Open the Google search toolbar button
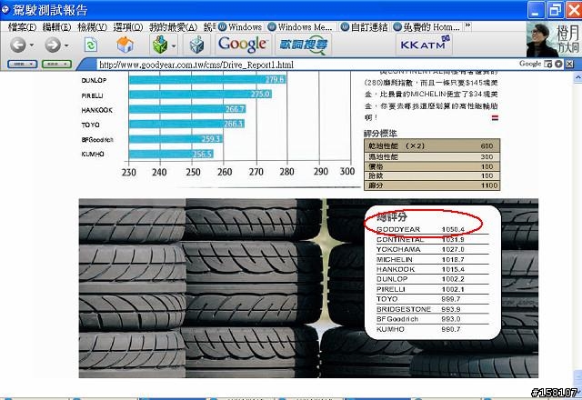582x400 pixels. coord(243,45)
